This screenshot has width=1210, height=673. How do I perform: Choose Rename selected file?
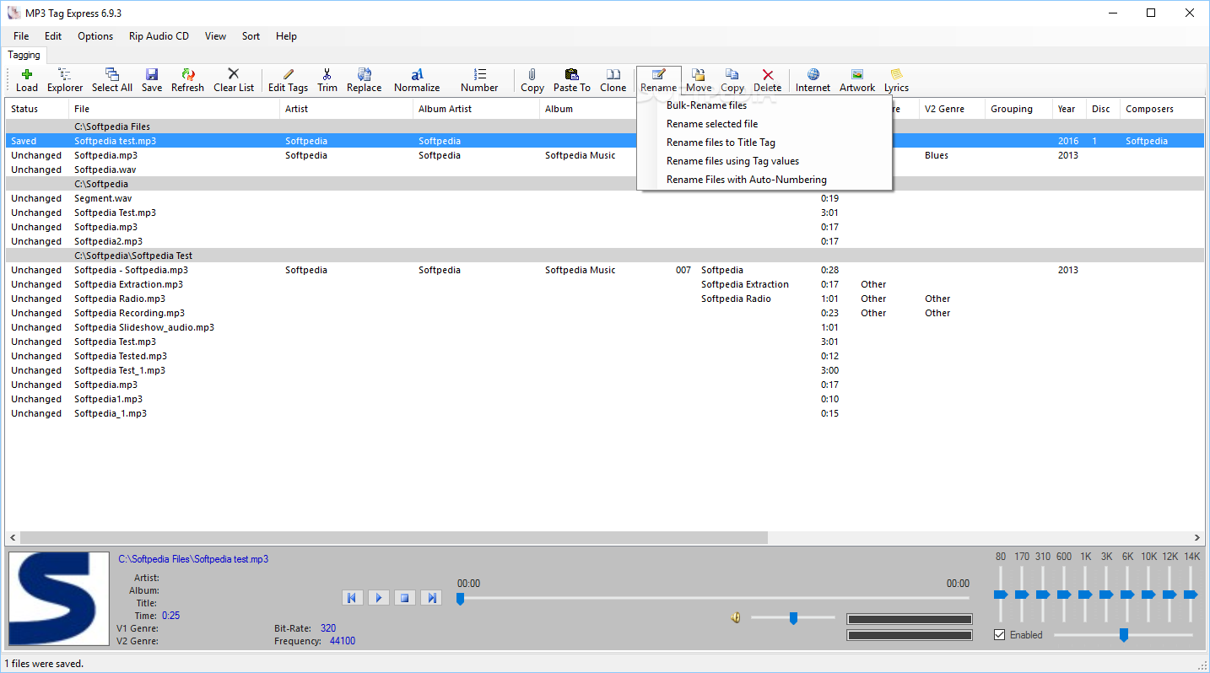tap(764, 124)
